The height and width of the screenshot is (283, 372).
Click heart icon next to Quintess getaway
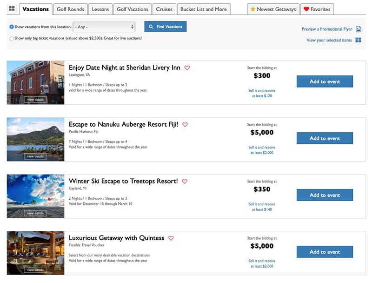[171, 238]
